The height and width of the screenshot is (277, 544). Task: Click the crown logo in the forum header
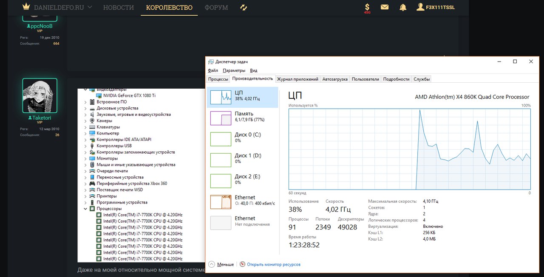click(26, 7)
